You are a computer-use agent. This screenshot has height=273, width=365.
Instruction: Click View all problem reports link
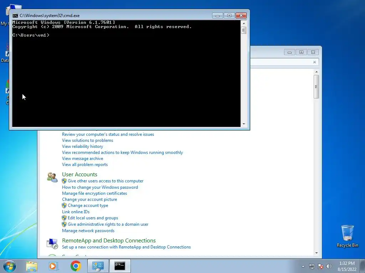[x=85, y=165]
